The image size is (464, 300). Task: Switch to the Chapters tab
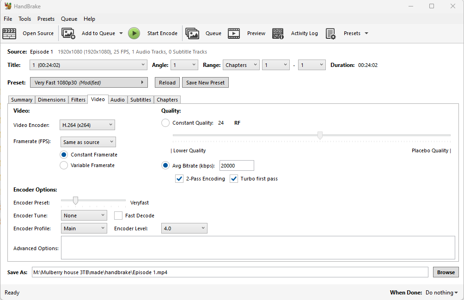[x=167, y=100]
